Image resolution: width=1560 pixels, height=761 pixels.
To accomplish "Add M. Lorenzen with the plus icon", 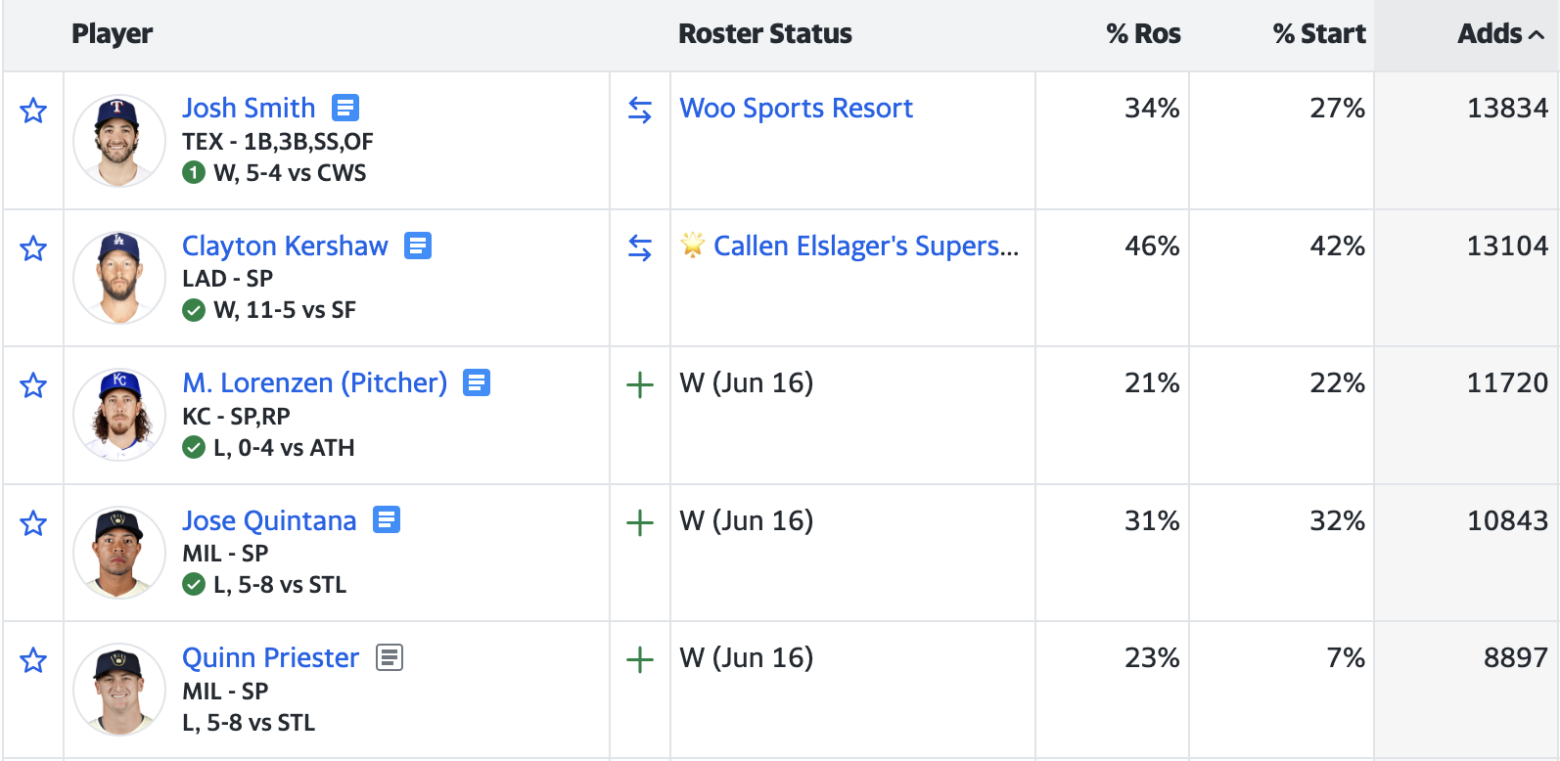I will pos(640,385).
